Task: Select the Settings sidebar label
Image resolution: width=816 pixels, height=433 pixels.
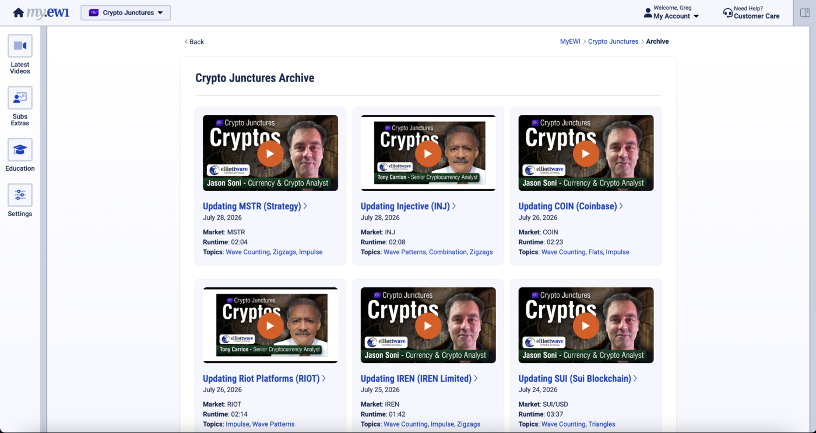Action: tap(20, 214)
